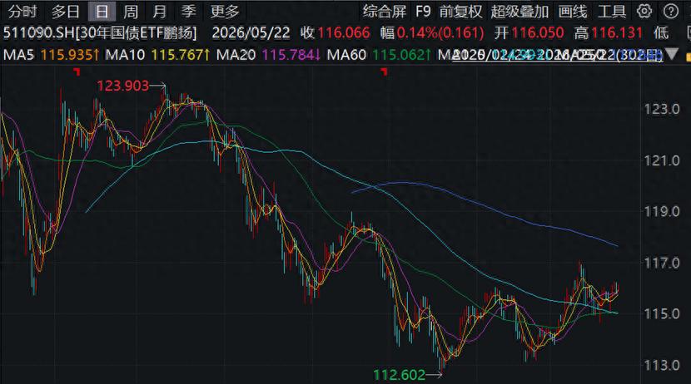Expand the date range dropdown triangle
The image size is (691, 384).
pos(672,55)
